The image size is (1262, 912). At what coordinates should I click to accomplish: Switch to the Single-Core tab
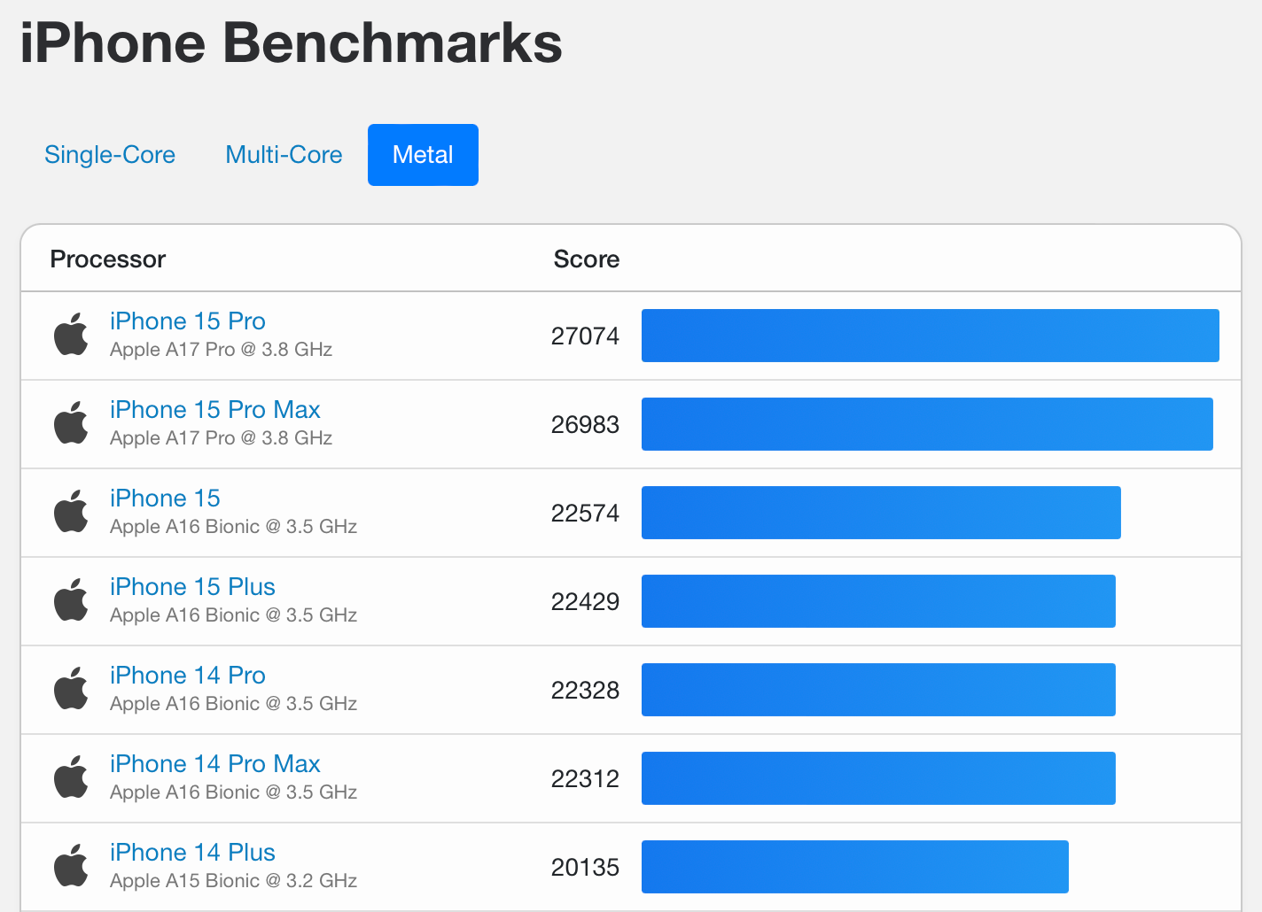click(110, 155)
